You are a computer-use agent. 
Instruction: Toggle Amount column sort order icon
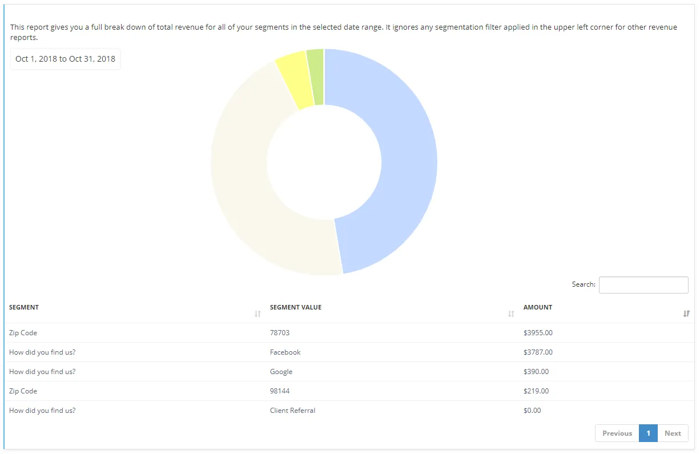[x=686, y=314]
